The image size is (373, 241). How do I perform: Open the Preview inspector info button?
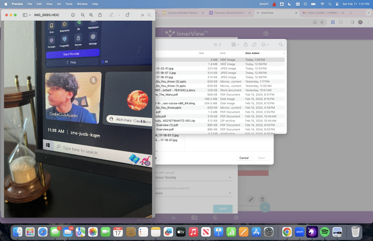click(x=73, y=15)
